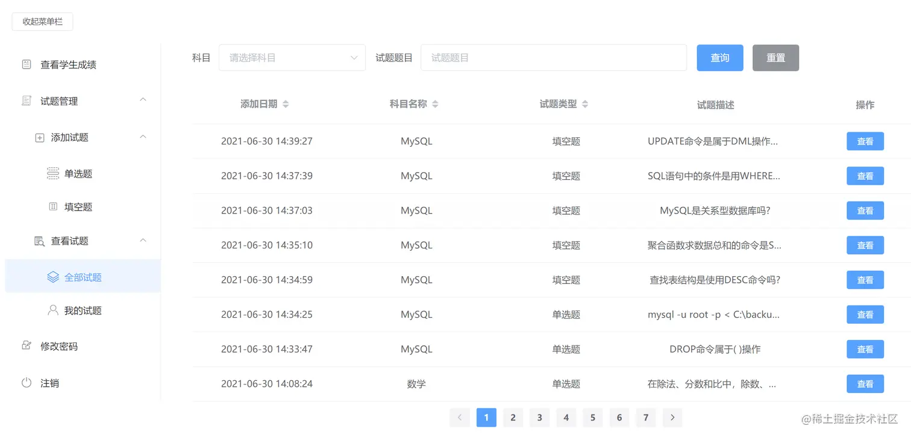Click the 试题题目 input field
Screen dimensions: 911x438
click(x=554, y=58)
